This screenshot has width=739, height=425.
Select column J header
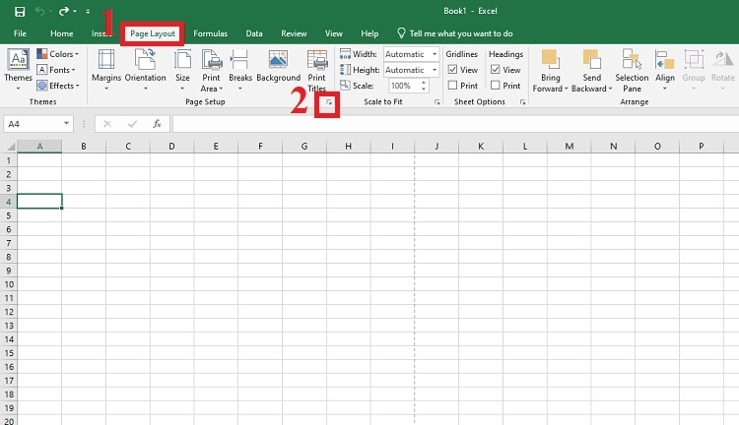pos(437,147)
